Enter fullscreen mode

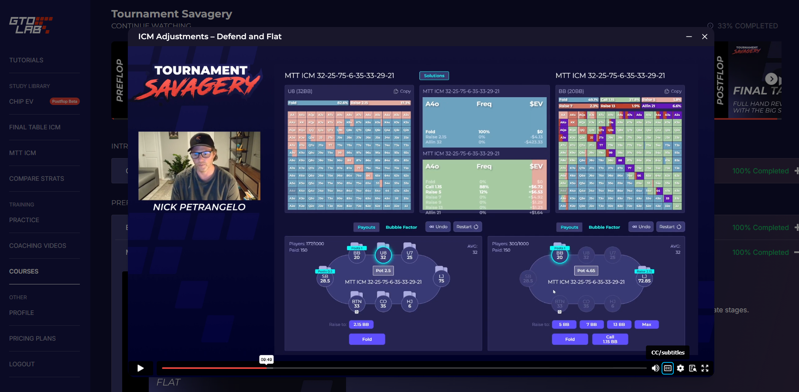point(705,368)
